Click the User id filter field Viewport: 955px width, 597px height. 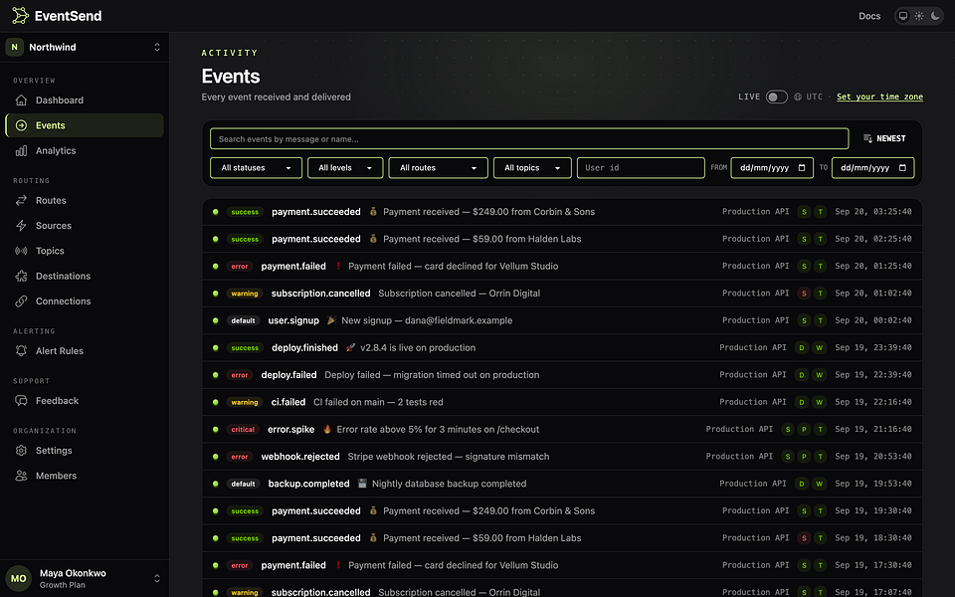[641, 167]
